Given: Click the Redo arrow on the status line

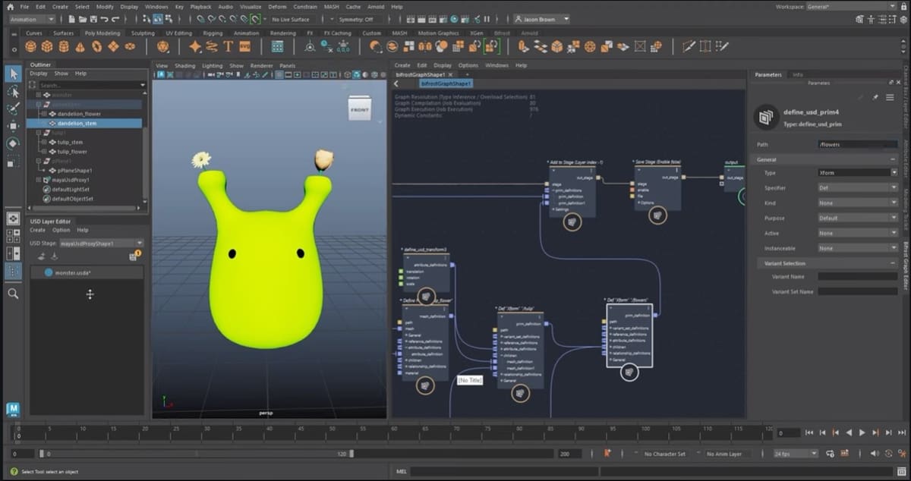Looking at the screenshot, I should click(115, 19).
